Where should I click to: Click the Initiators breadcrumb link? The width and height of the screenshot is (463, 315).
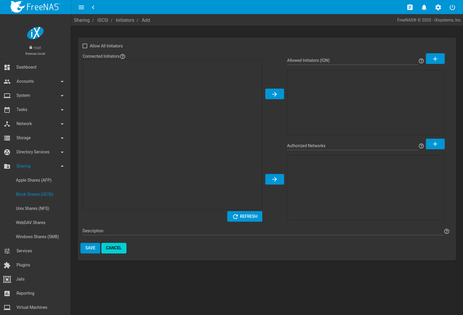[x=125, y=20]
